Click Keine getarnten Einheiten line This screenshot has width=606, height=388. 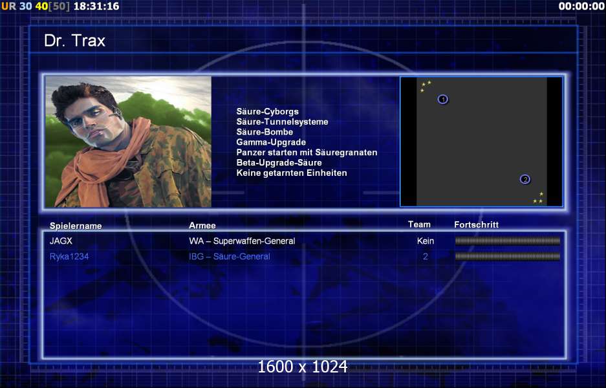coord(292,173)
